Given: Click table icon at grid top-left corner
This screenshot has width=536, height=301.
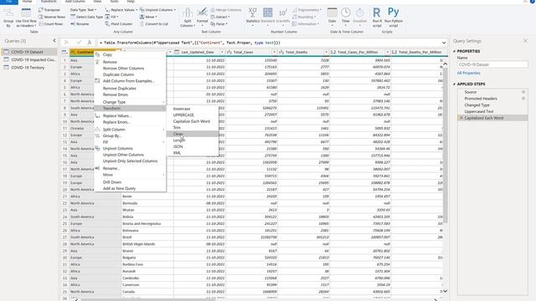Looking at the screenshot, I should [64, 52].
